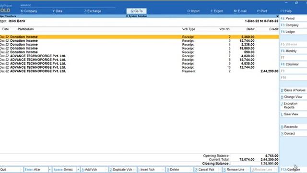
Task: Open R: Reconcile for bank ledger
Action: pyautogui.click(x=293, y=127)
